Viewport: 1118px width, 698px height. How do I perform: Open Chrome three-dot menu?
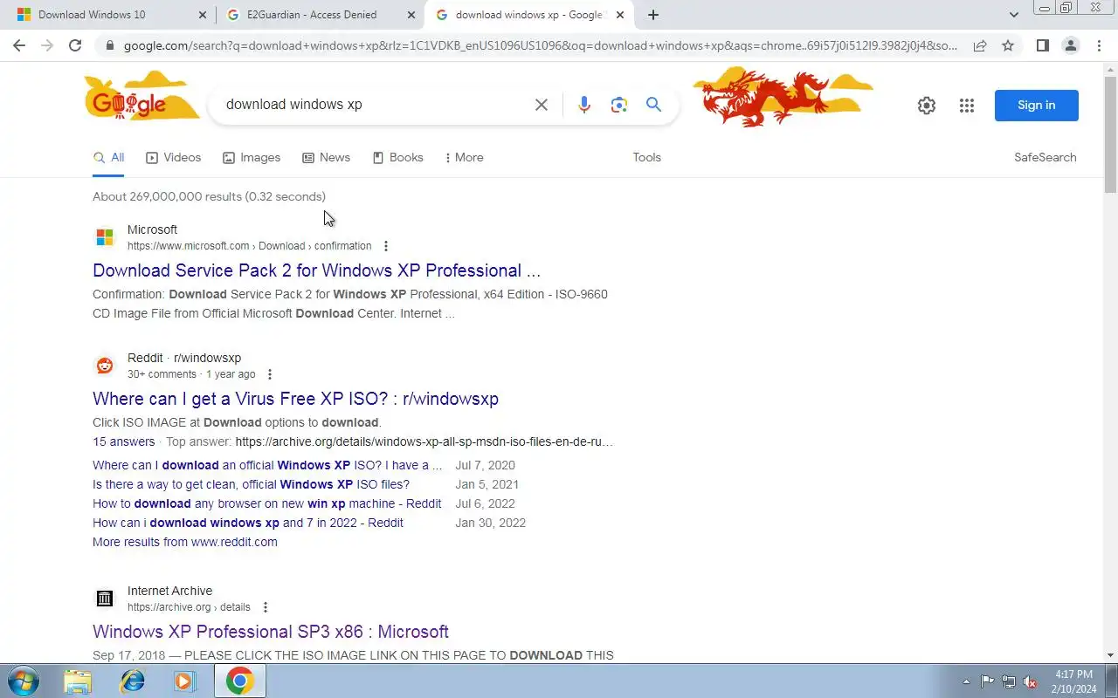click(1099, 45)
